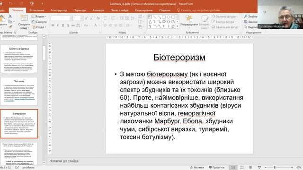Clear all formatting icon
This screenshot has width=303, height=170.
(x=98, y=18)
